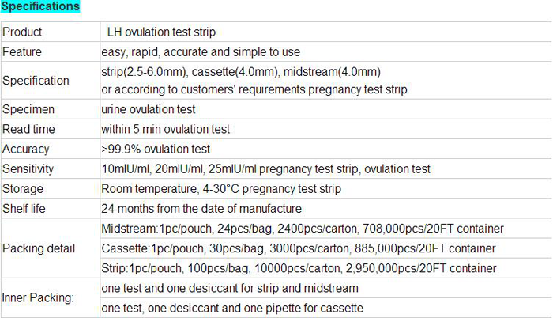Click the Cassette packing detail line

(x=299, y=248)
